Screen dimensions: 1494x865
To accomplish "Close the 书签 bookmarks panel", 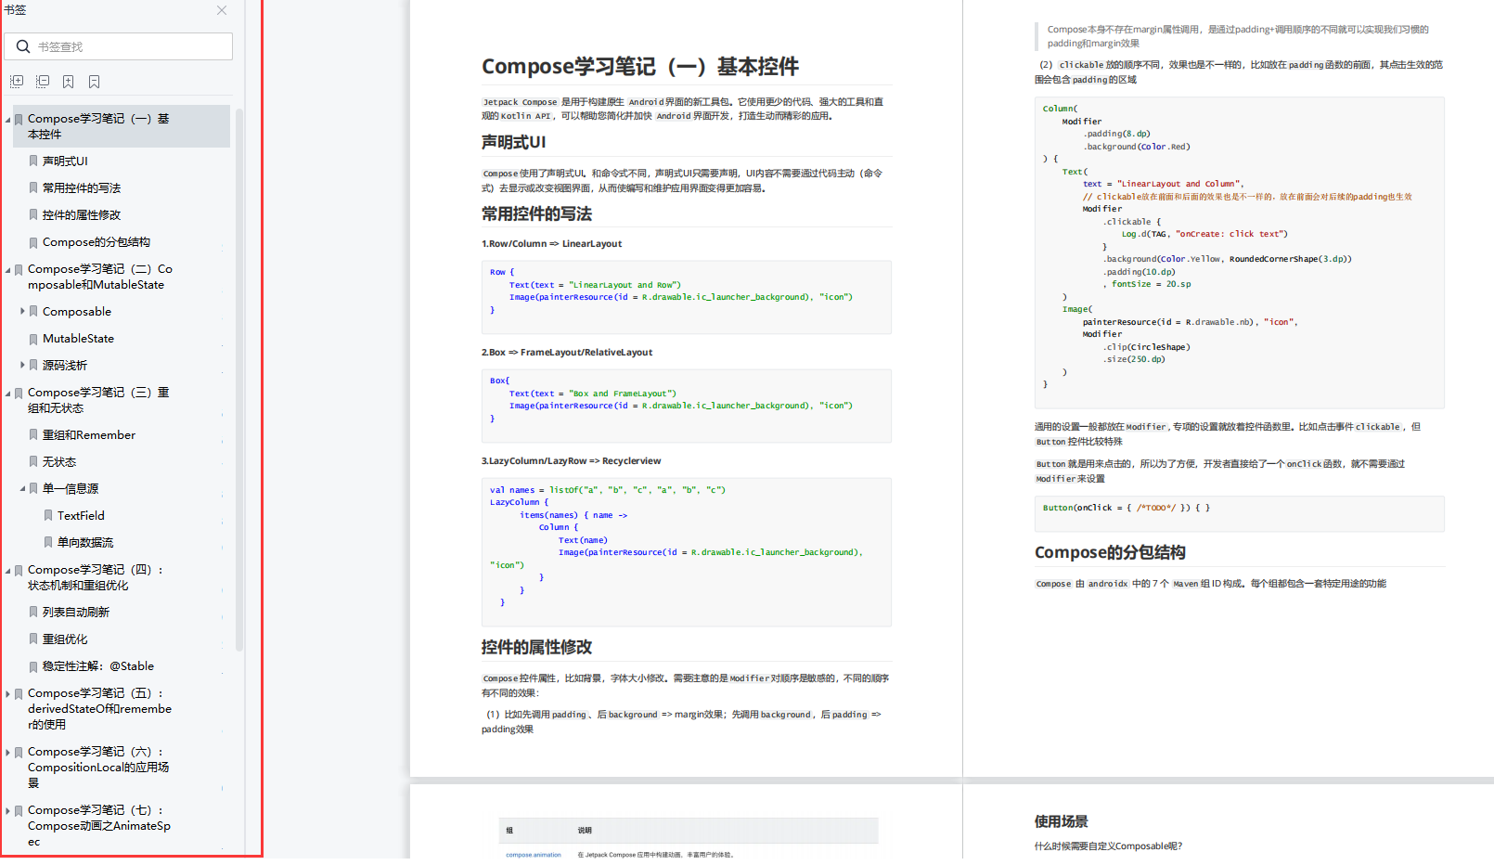I will [x=222, y=10].
